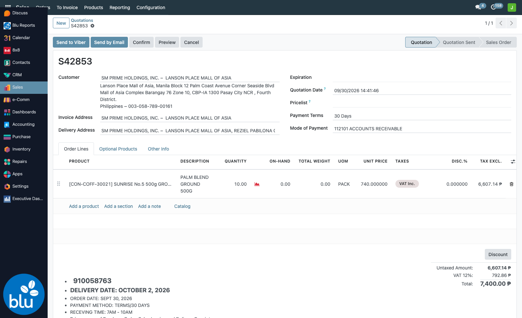Go to the next record arrow
The height and width of the screenshot is (318, 522).
(512, 23)
